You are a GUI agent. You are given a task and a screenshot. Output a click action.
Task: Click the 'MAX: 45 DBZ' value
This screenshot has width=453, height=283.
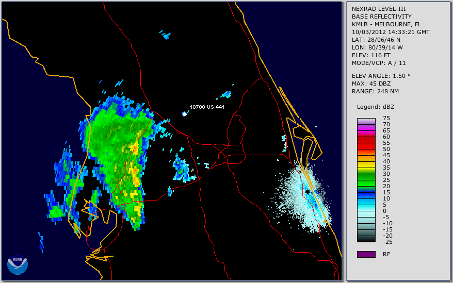point(371,84)
